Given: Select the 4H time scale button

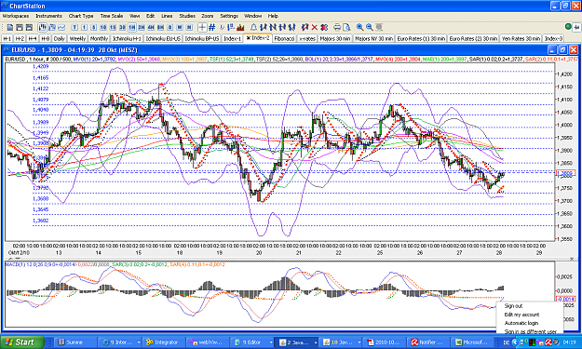Looking at the screenshot, I should pos(151,27).
